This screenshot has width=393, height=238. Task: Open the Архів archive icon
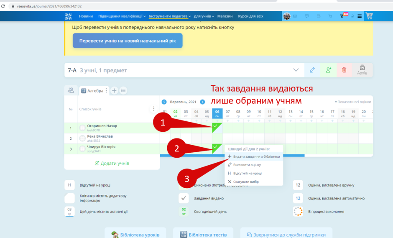362,70
